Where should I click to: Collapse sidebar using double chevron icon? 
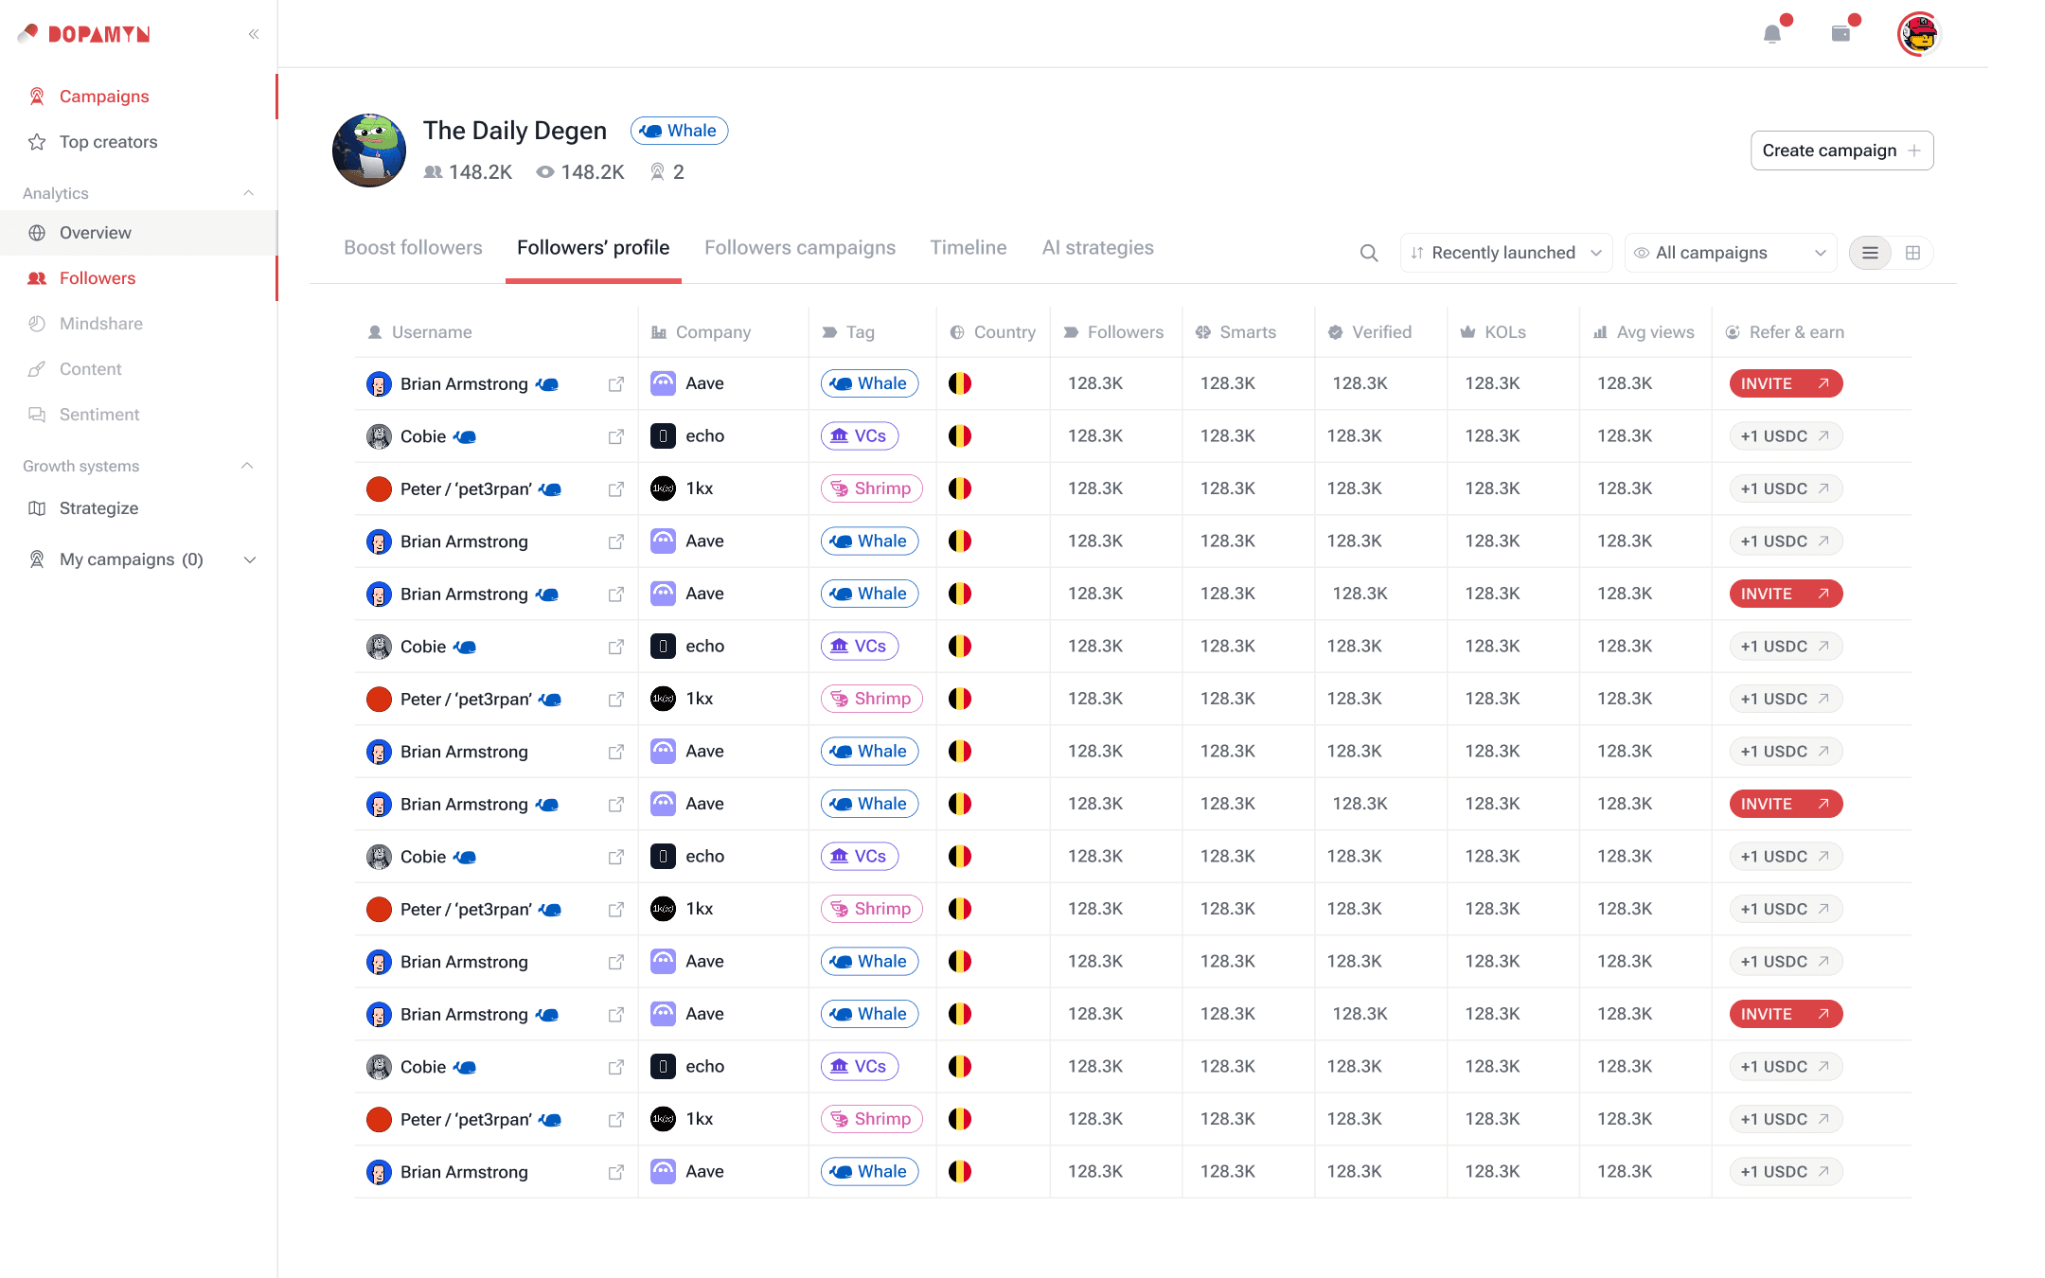(254, 34)
